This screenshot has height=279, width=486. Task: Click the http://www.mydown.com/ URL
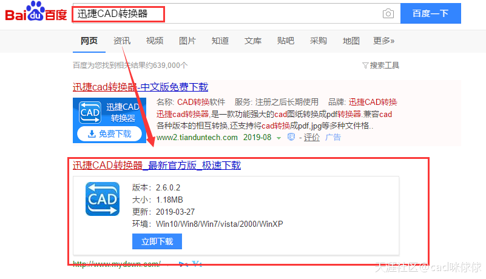coord(117,264)
